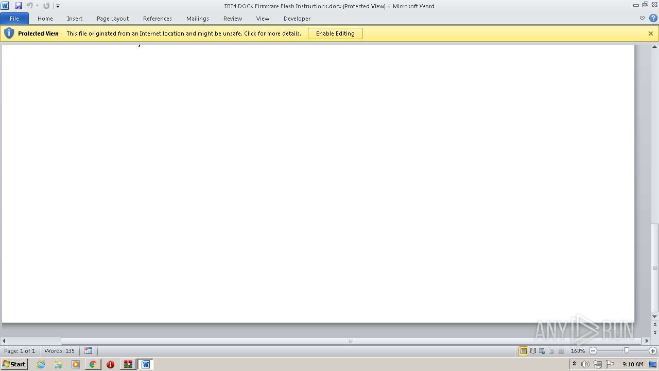This screenshot has width=659, height=371.
Task: Open Opera browser from taskbar
Action: (110, 364)
